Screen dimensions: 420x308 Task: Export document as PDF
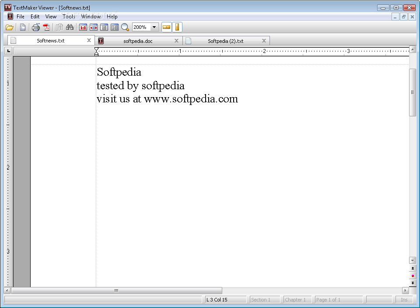click(x=47, y=27)
